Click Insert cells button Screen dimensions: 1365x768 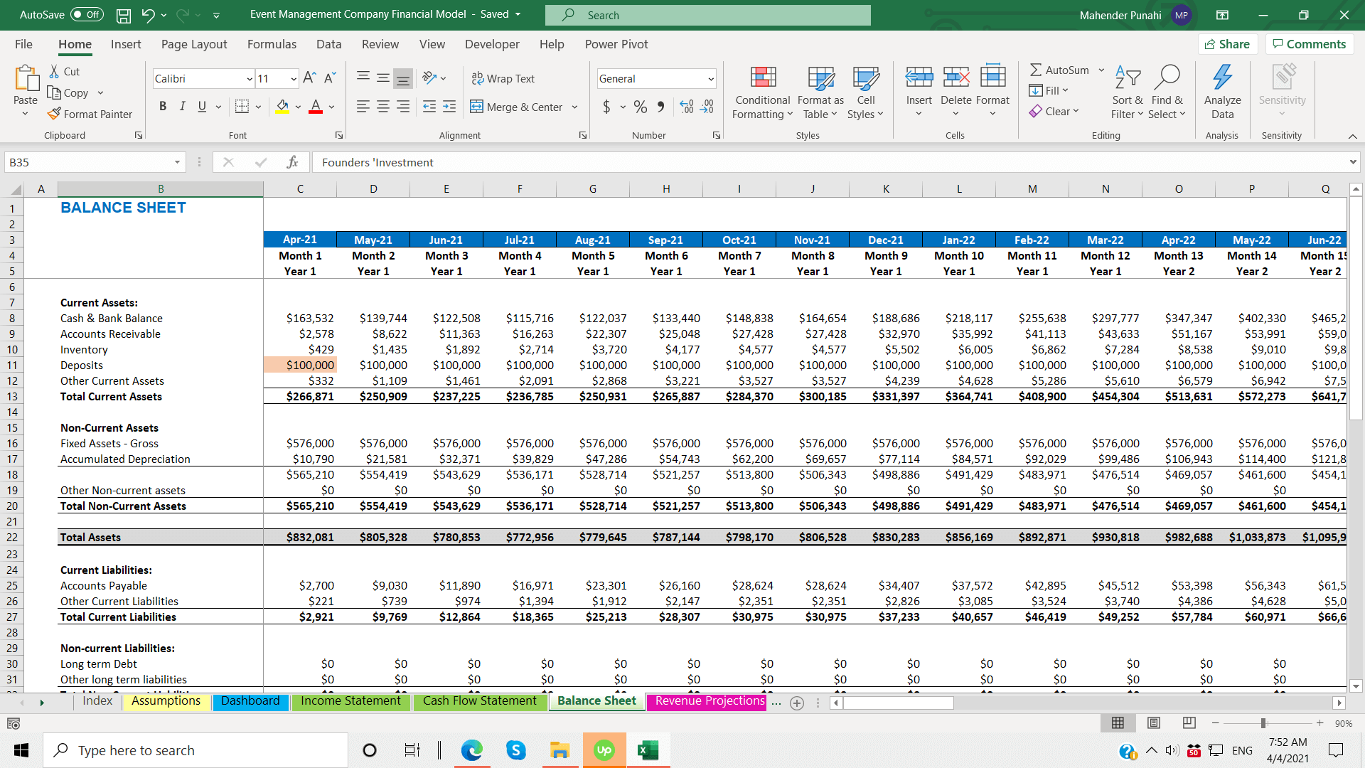pos(919,92)
